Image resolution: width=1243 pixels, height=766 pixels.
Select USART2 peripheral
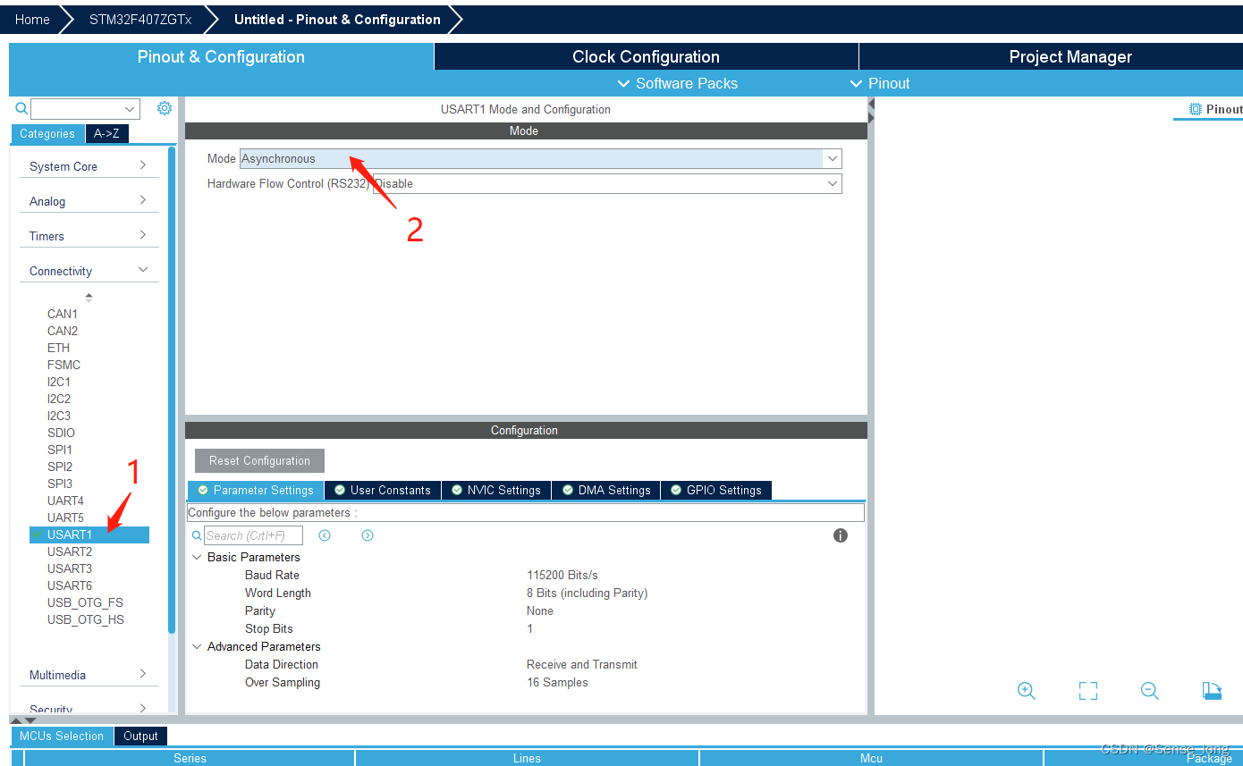[x=70, y=551]
